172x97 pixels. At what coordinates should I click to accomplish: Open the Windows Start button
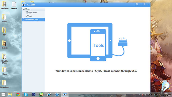3,95
